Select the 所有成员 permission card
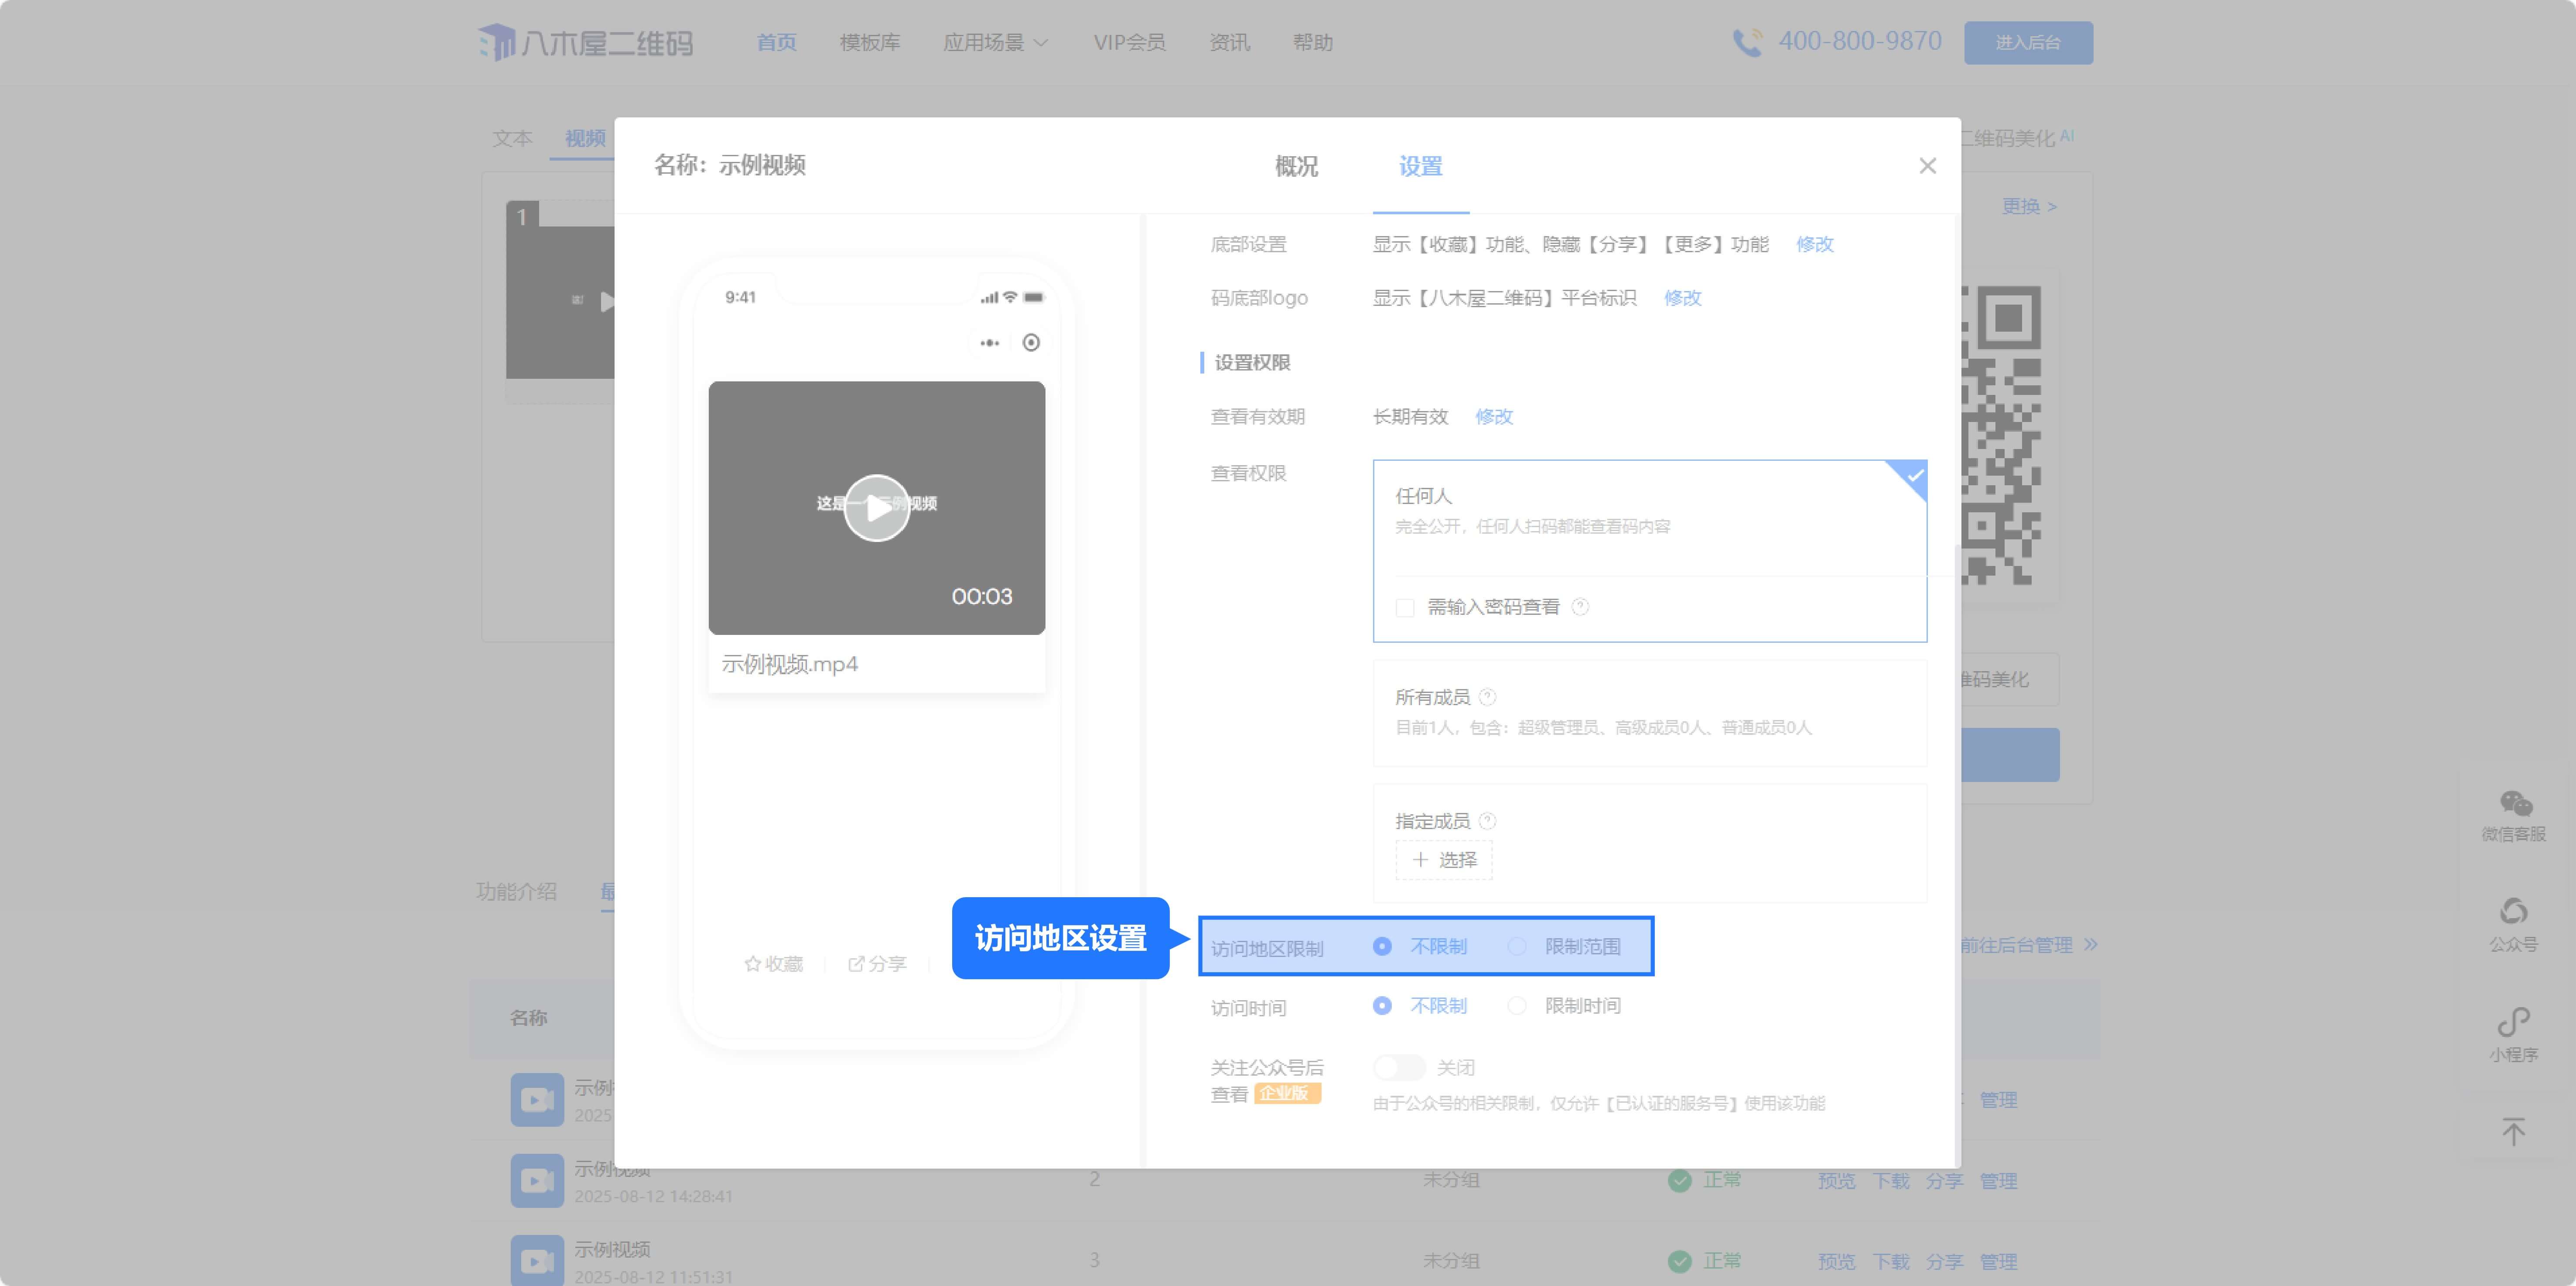The image size is (2576, 1286). (x=1649, y=713)
